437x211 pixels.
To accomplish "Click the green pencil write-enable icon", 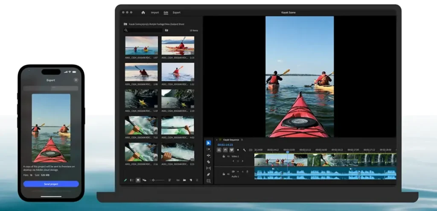I will (125, 180).
